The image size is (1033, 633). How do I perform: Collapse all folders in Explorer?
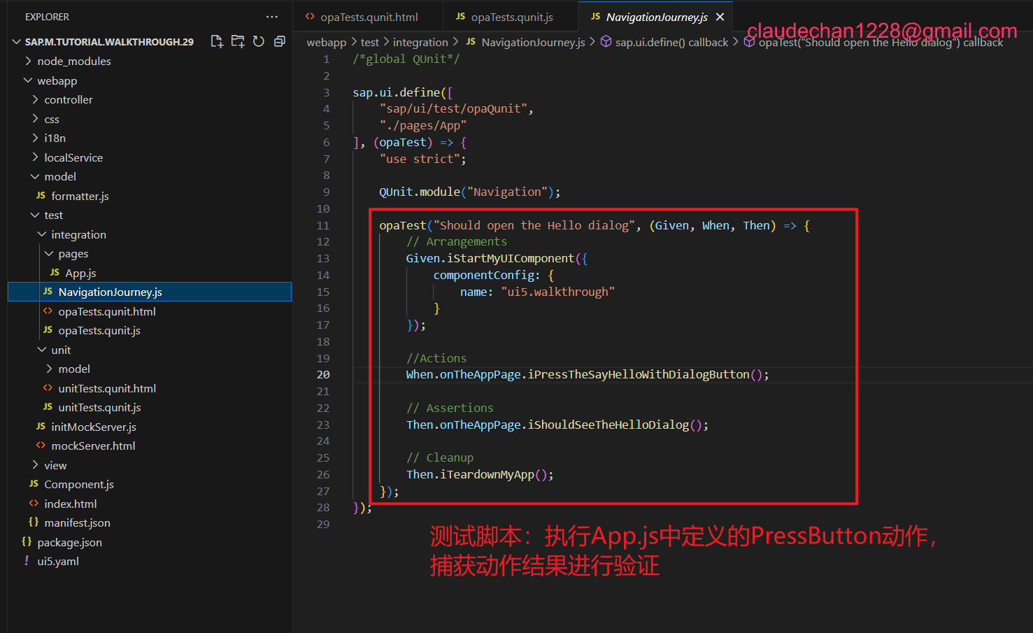tap(279, 42)
